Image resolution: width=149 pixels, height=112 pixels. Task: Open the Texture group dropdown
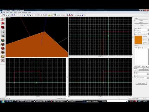pos(141,30)
